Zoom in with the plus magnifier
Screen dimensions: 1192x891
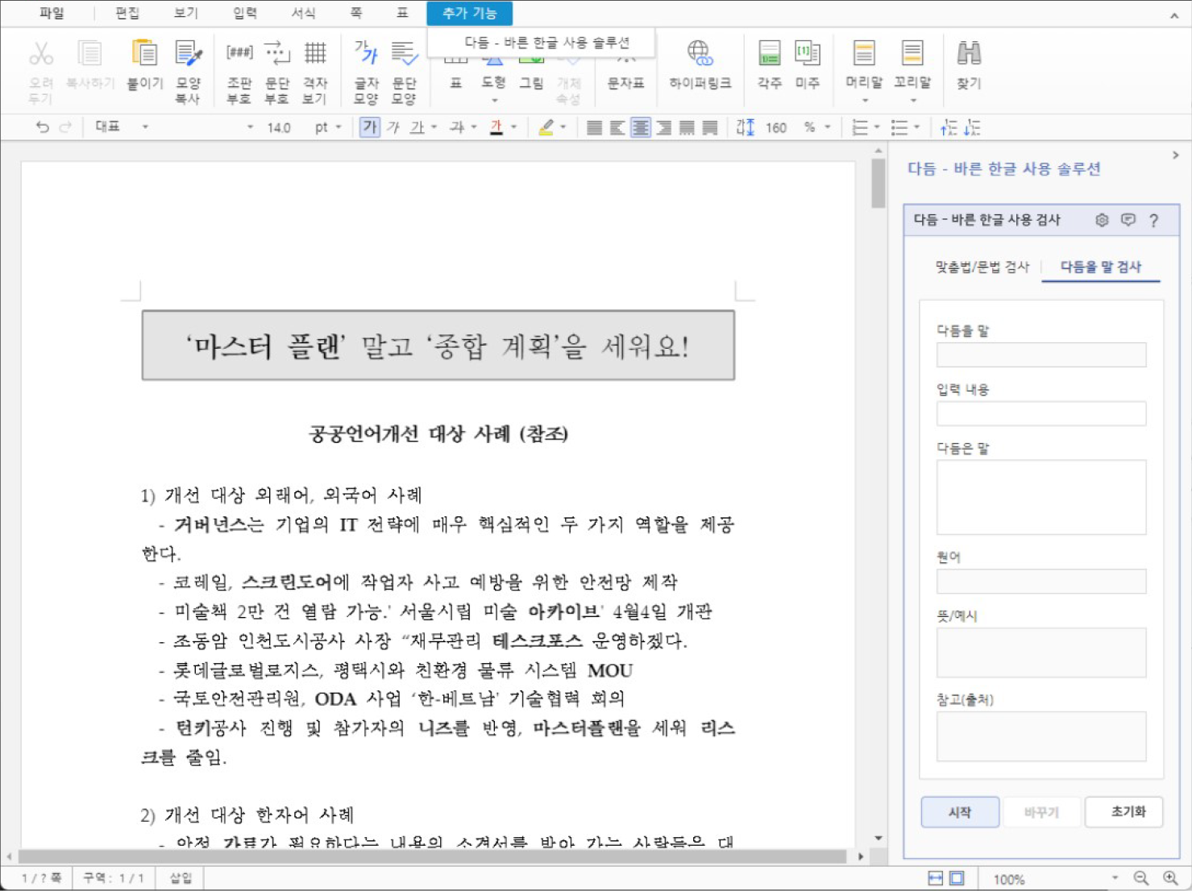click(1170, 878)
